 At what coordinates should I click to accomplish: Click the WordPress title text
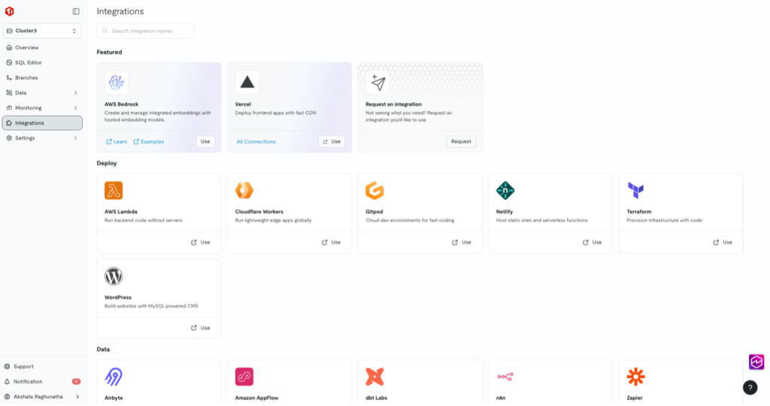point(118,298)
